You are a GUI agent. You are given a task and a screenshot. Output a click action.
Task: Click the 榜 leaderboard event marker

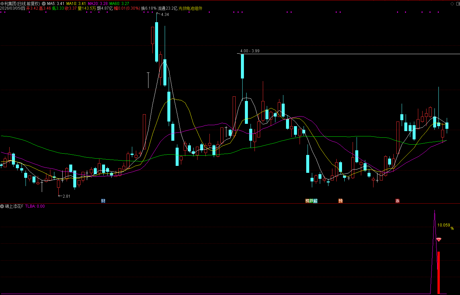[307, 201]
